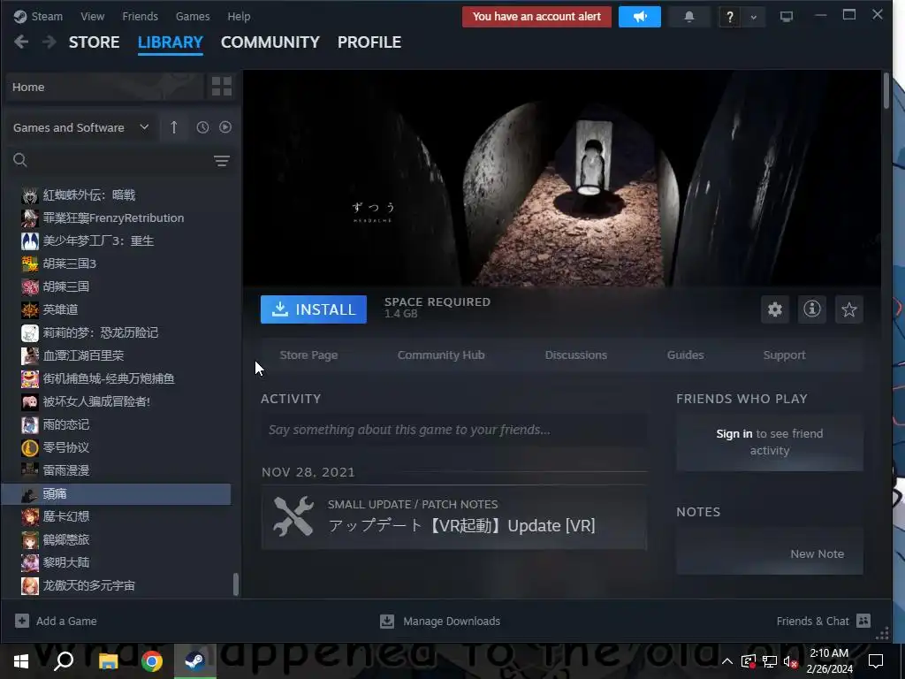Viewport: 905px width, 679px height.
Task: Add game to favorites star
Action: coord(849,309)
